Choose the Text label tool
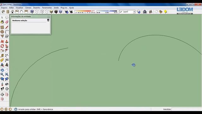202x114 pixels. pos(7,60)
